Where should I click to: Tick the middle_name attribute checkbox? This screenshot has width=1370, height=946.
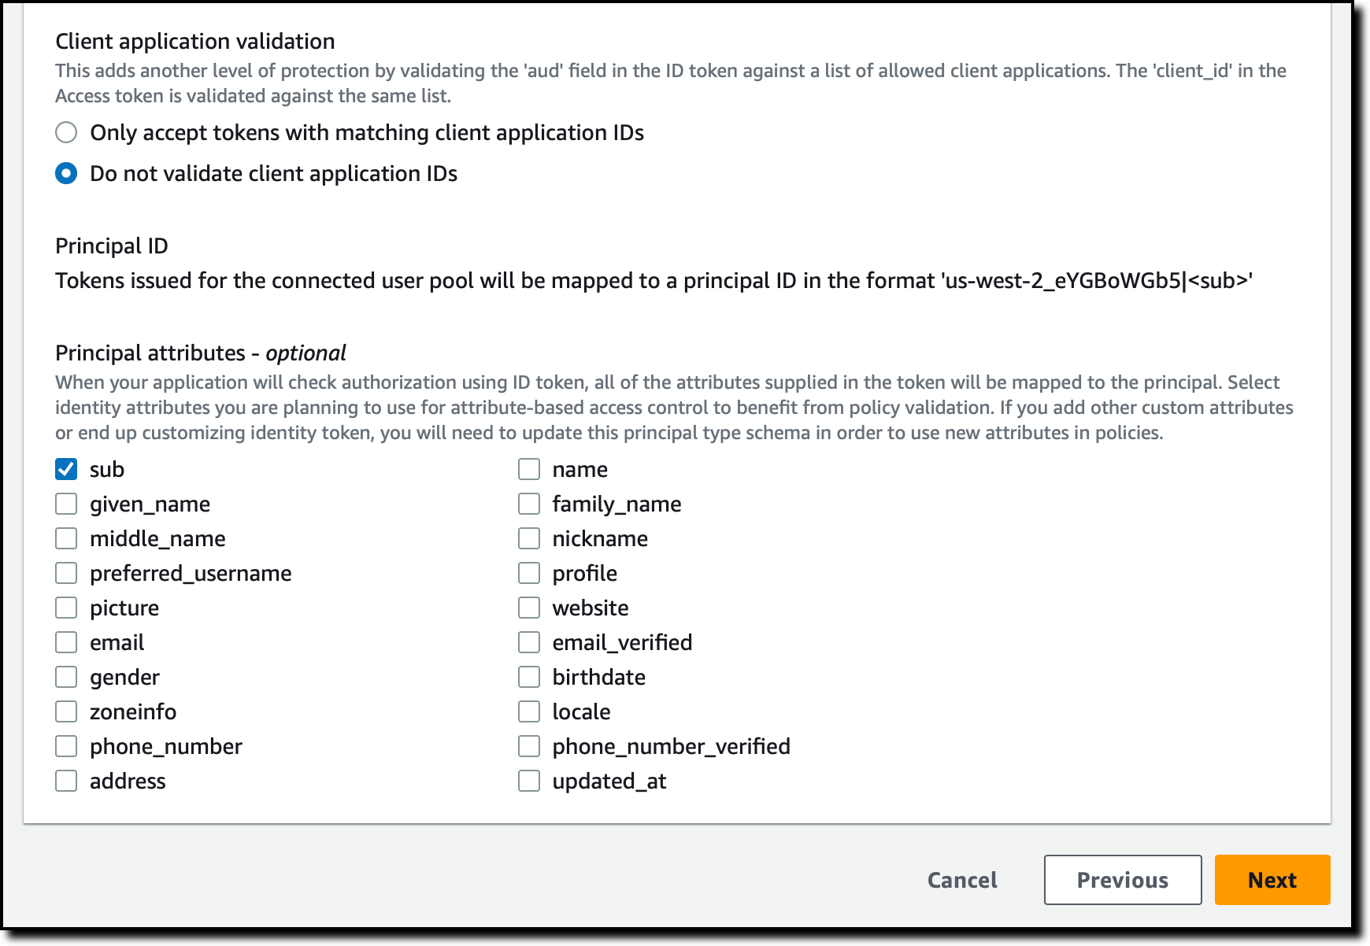coord(66,538)
